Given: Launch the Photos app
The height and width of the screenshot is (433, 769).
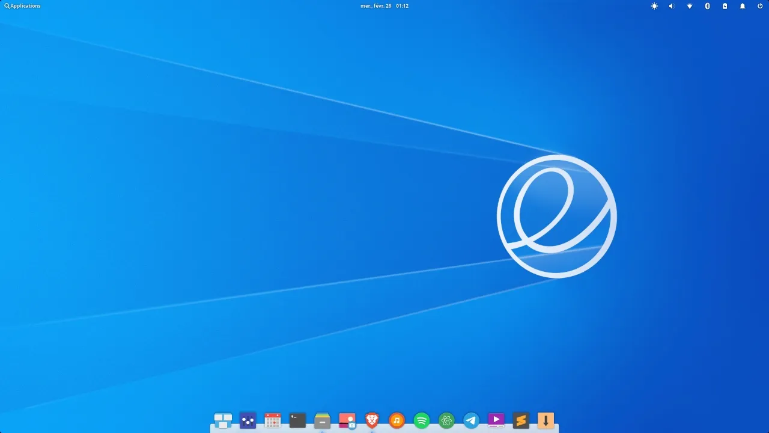Looking at the screenshot, I should point(347,420).
